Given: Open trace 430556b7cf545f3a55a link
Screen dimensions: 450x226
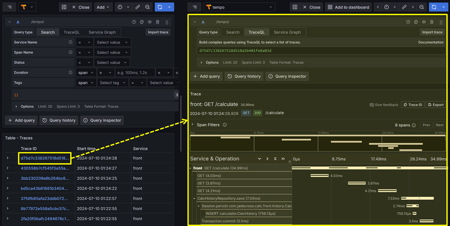Looking at the screenshot, I should click(x=45, y=168).
